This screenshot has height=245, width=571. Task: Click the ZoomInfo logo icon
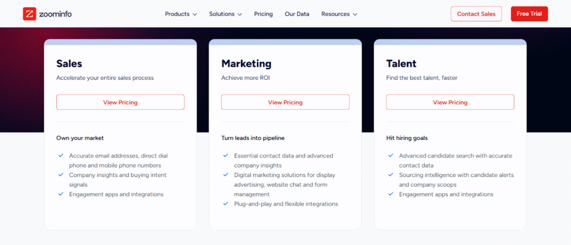pyautogui.click(x=29, y=14)
